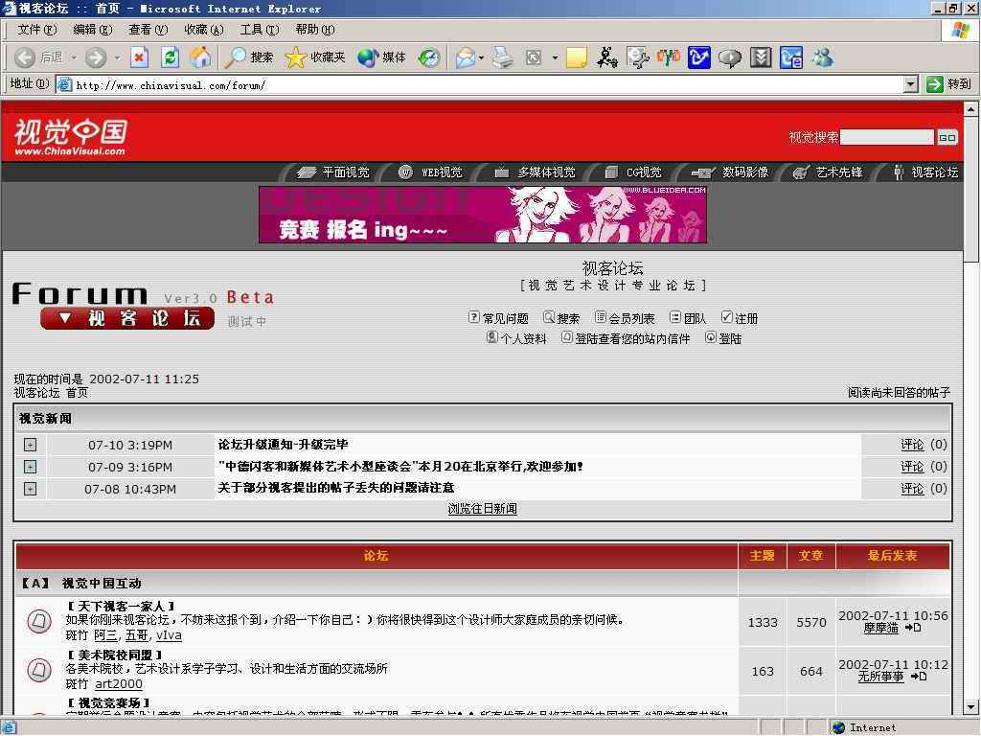
Task: Expand the 07-08 news entry plus box
Action: 30,489
